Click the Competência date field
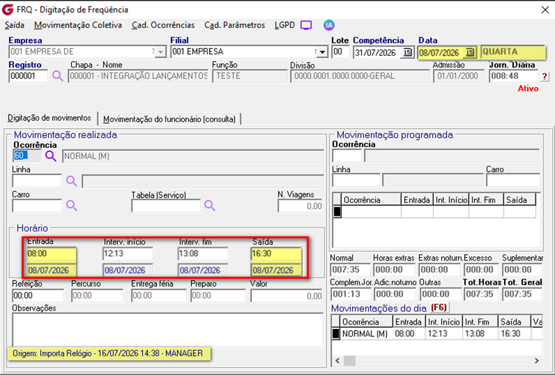The height and width of the screenshot is (375, 555). (x=378, y=52)
